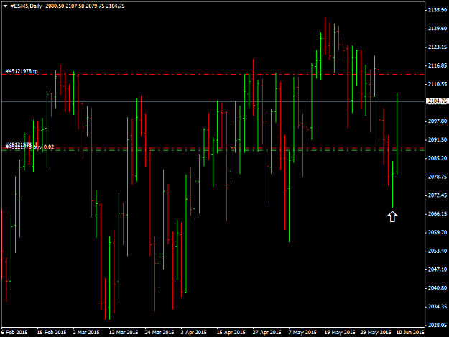Click the #ESM5,Daily symbol title
Viewport: 449px width, 337px height.
(x=26, y=6)
